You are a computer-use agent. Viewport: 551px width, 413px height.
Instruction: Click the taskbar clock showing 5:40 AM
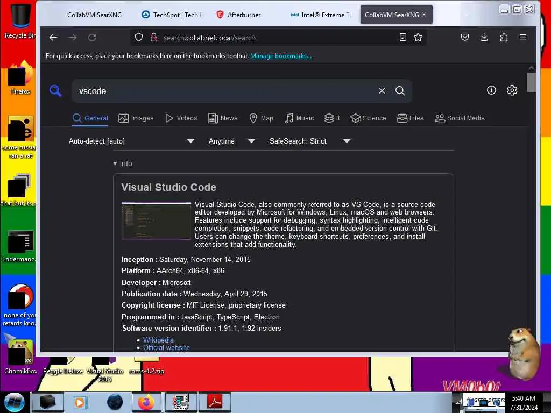coord(524,402)
